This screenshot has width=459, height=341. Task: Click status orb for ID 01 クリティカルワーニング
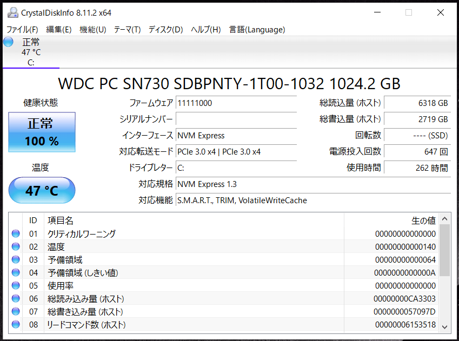click(16, 233)
